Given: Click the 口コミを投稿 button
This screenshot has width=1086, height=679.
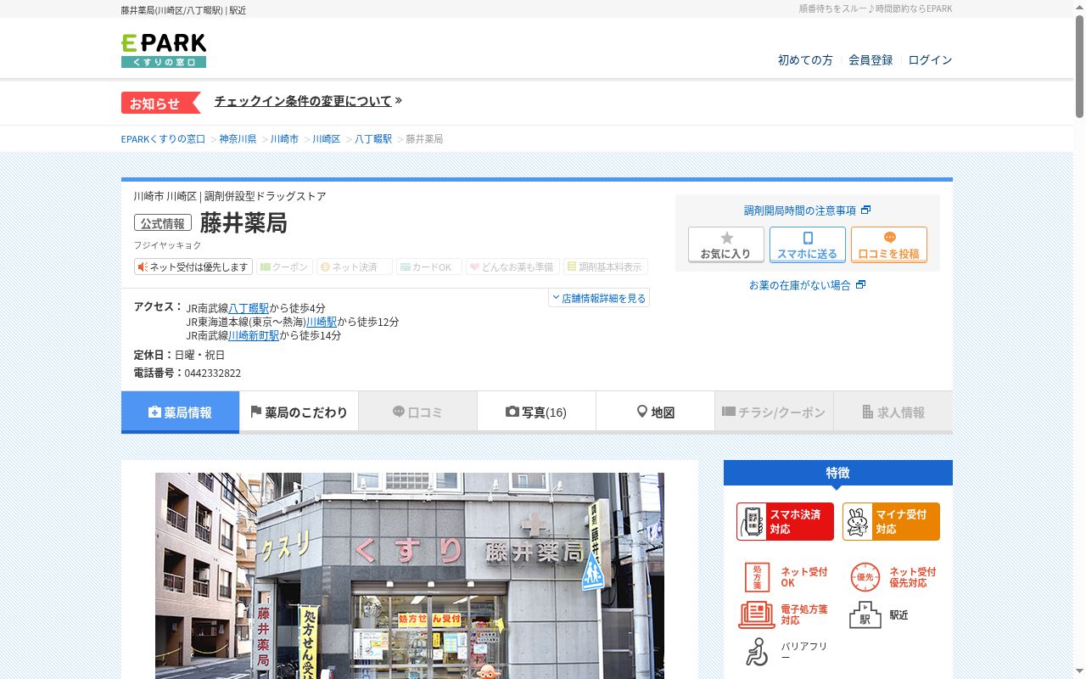Looking at the screenshot, I should point(889,244).
